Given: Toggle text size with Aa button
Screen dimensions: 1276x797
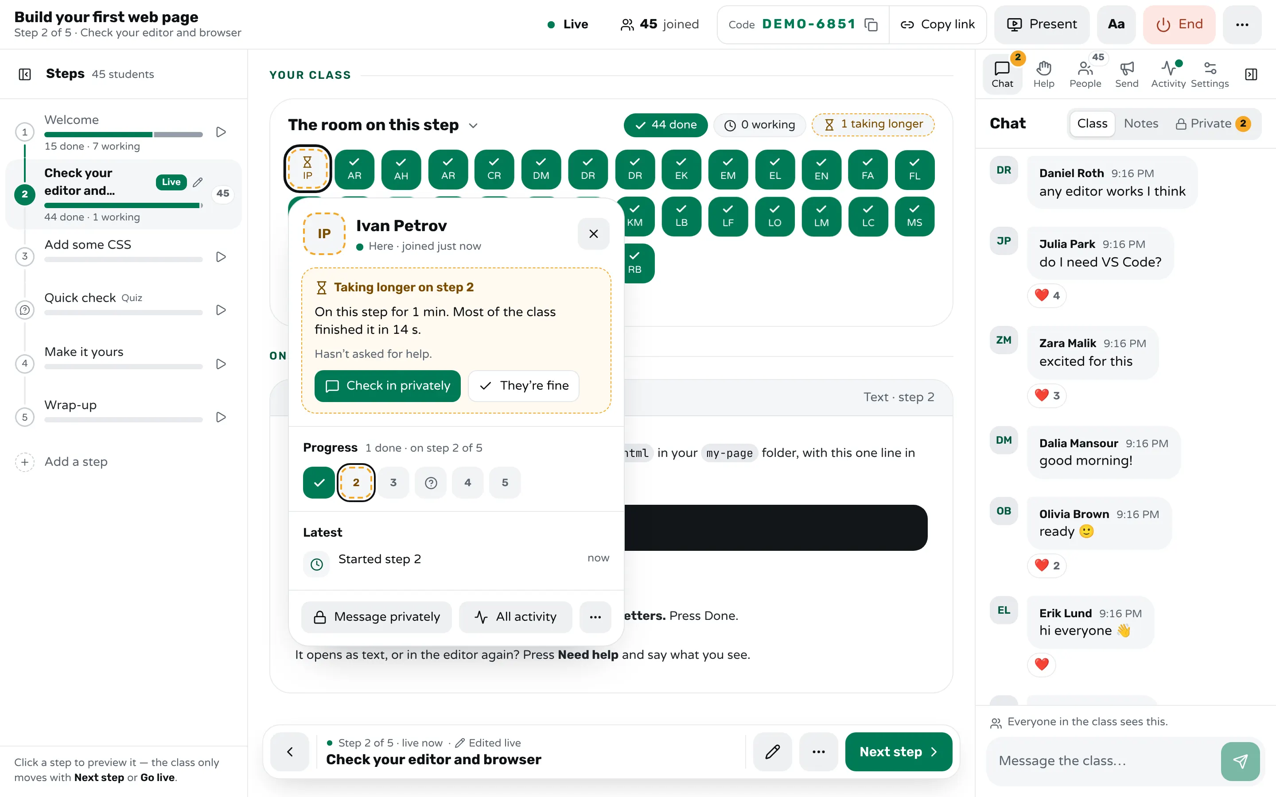Looking at the screenshot, I should [x=1116, y=24].
